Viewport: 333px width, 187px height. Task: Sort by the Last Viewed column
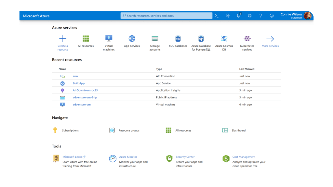click(x=247, y=69)
